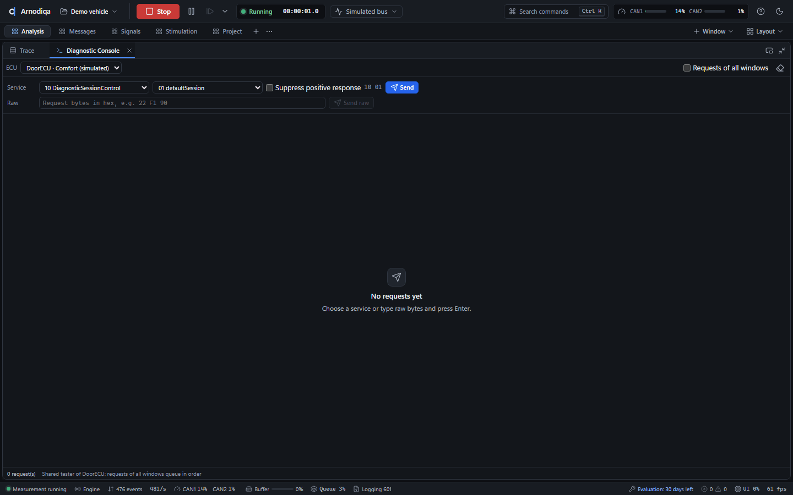Click Engine status in status bar

click(x=87, y=489)
